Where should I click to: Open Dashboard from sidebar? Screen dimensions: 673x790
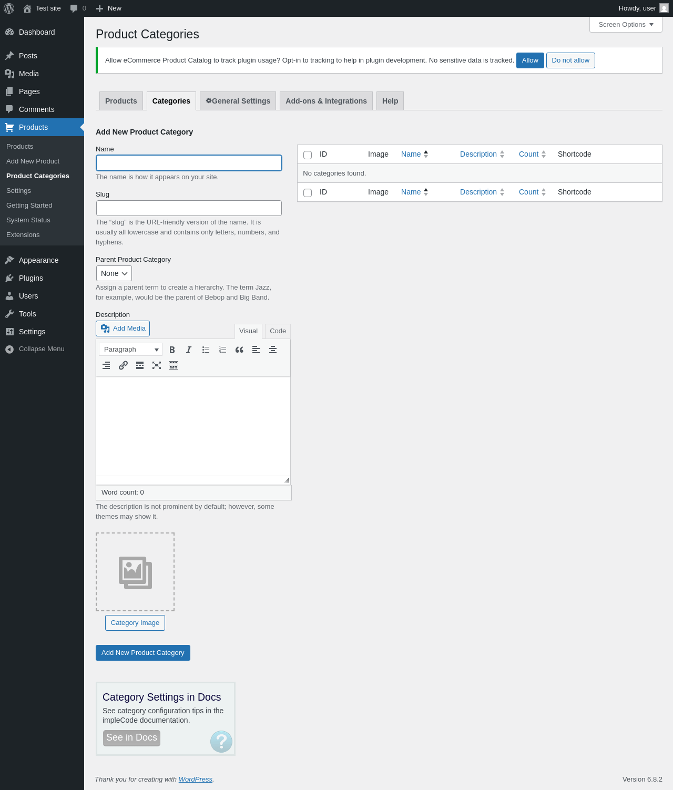pos(42,32)
